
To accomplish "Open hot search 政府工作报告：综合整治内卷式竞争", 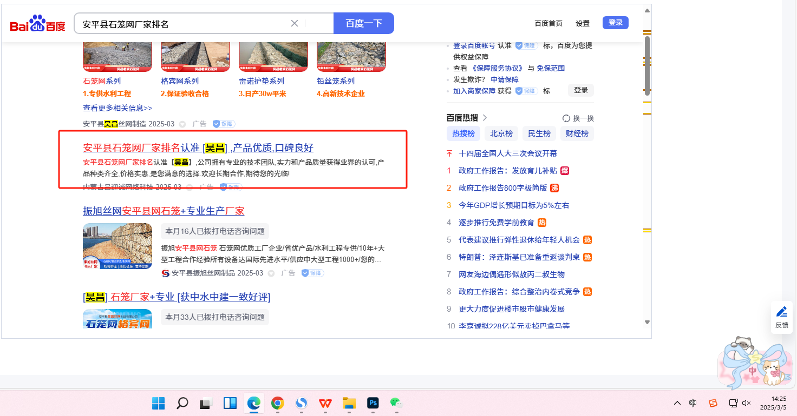I will [x=519, y=292].
